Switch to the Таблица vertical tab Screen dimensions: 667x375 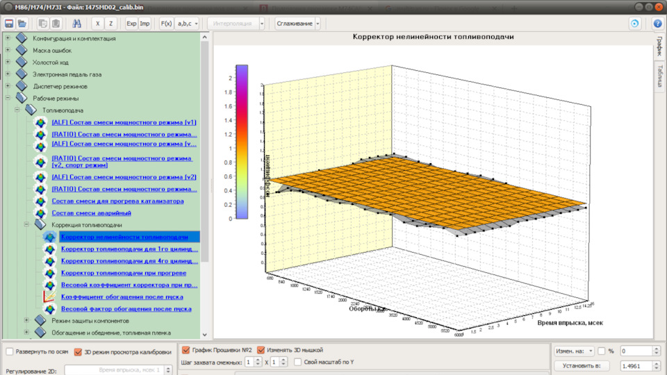point(659,76)
